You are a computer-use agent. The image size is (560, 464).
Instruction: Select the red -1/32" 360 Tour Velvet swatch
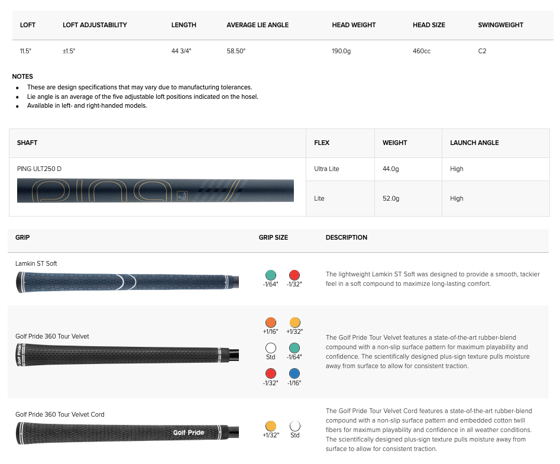tap(271, 373)
